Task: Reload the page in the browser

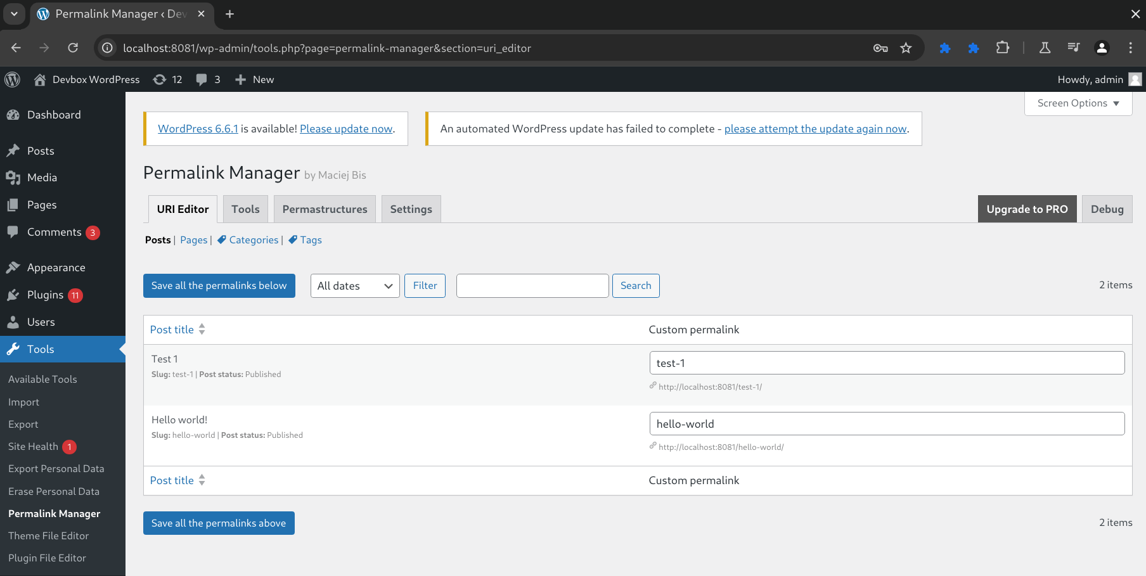Action: (x=73, y=48)
